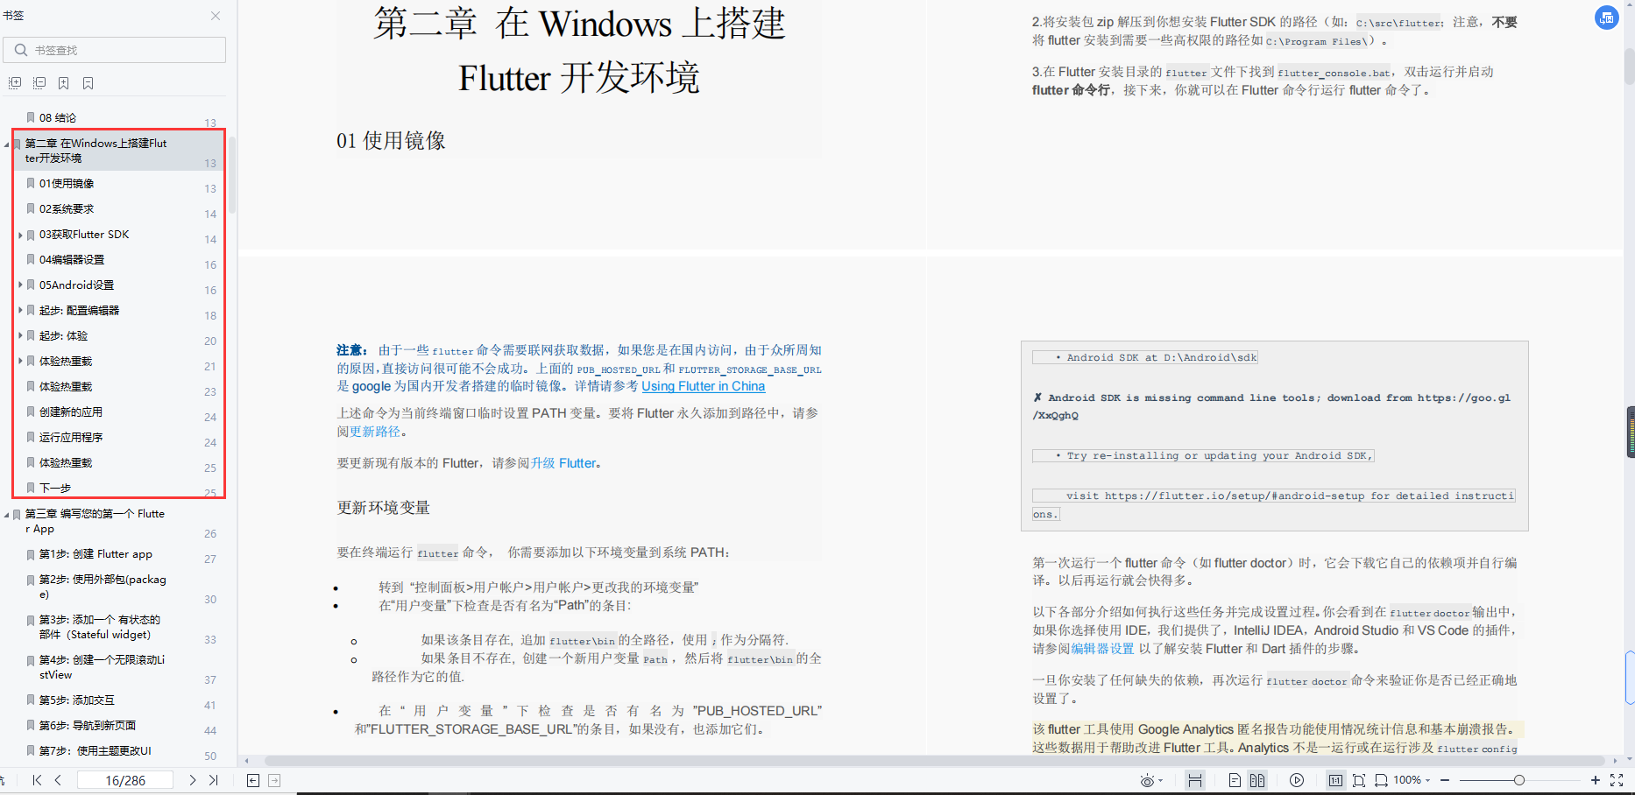The height and width of the screenshot is (795, 1635).
Task: Open bookmark 第2步: 使用外部包(package)
Action: [103, 587]
